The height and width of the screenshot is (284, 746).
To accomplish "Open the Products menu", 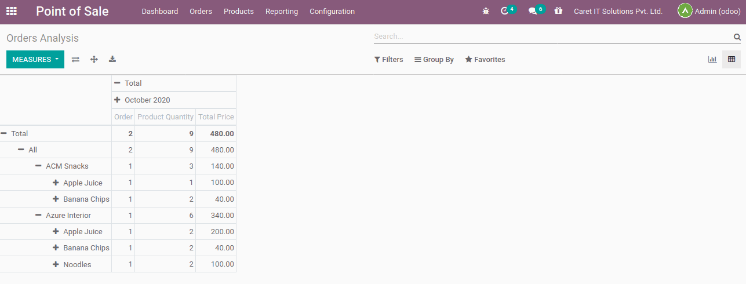I will pos(239,11).
